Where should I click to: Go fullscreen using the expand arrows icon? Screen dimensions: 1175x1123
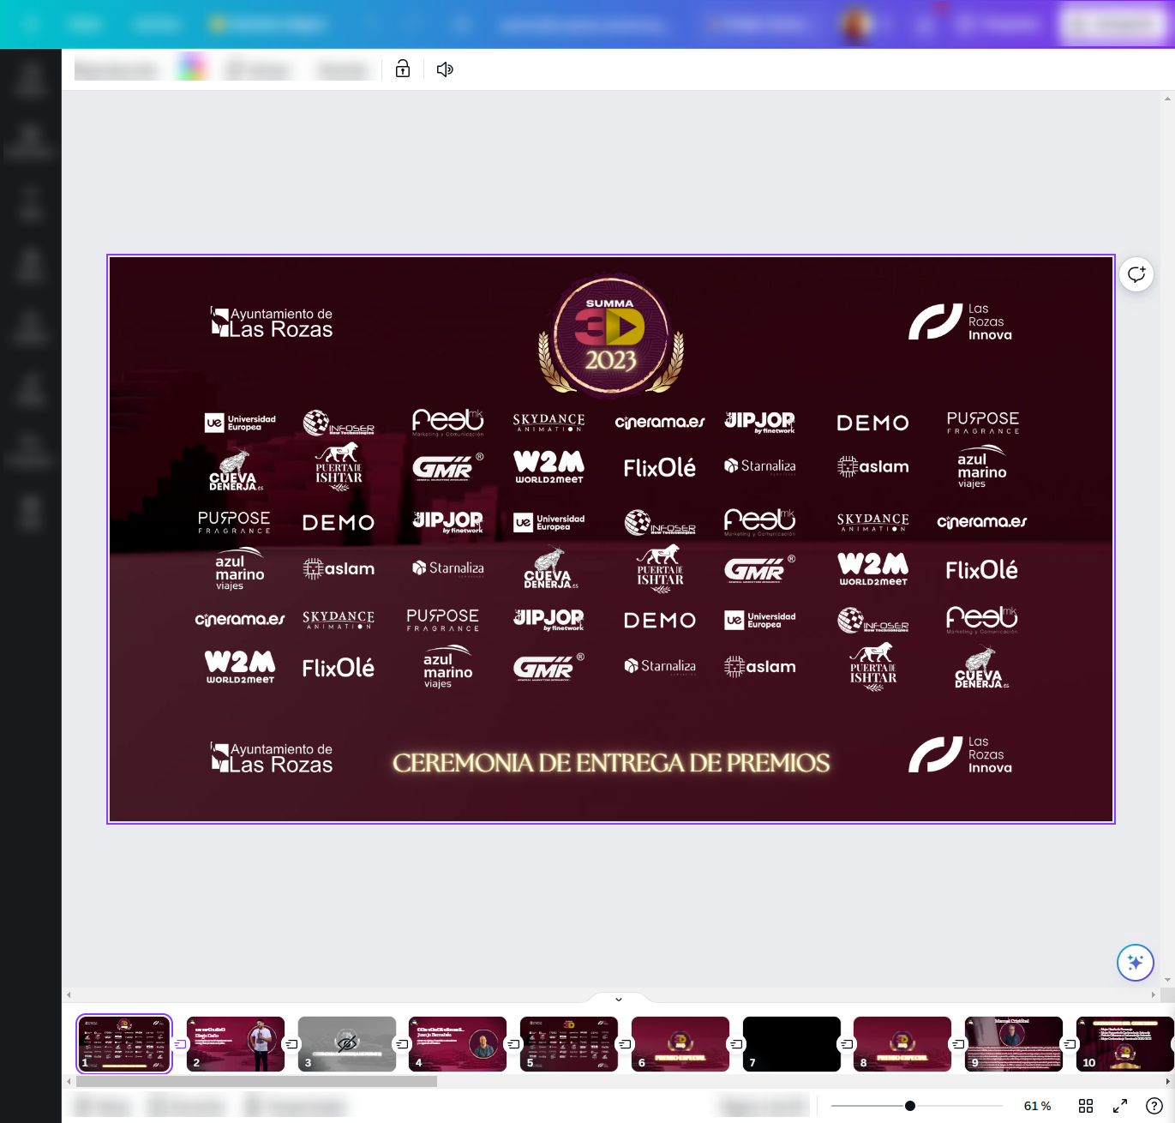(1120, 1106)
